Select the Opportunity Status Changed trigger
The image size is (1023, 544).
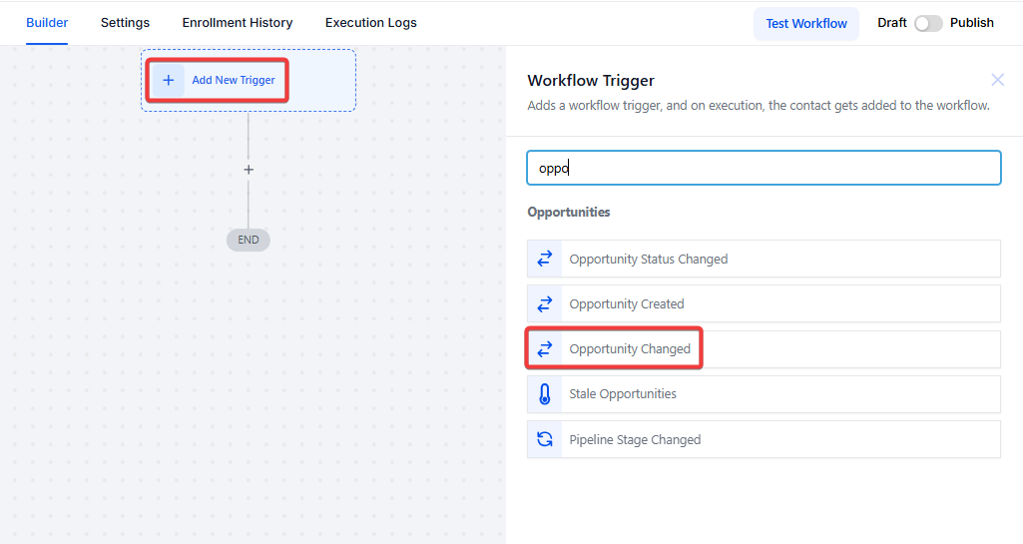[649, 259]
